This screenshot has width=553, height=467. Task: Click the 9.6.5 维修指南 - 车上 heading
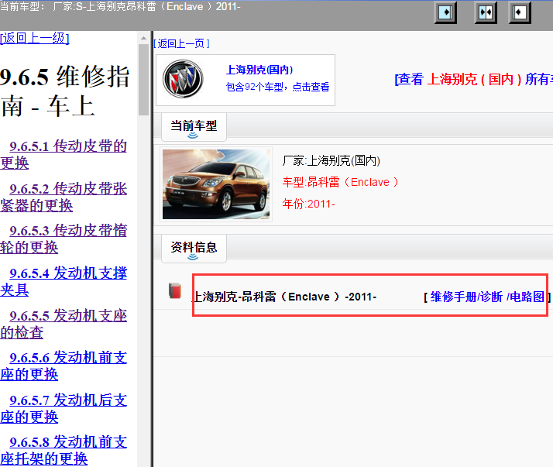pyautogui.click(x=65, y=91)
